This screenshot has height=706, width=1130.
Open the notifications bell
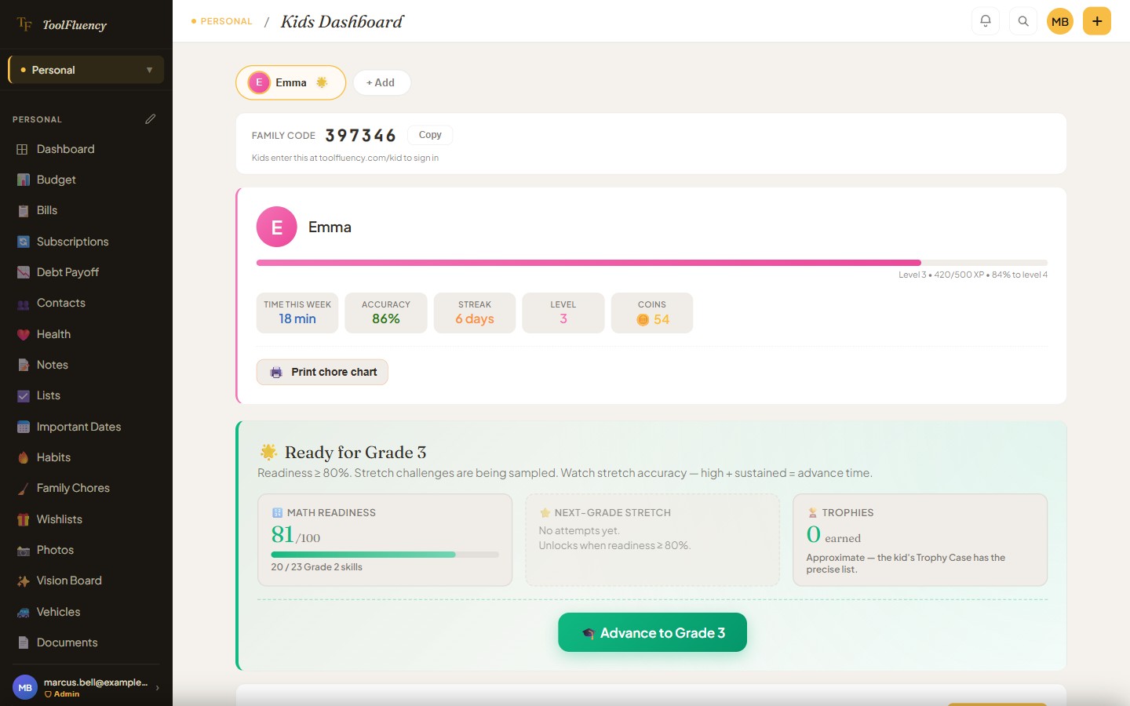pos(986,21)
